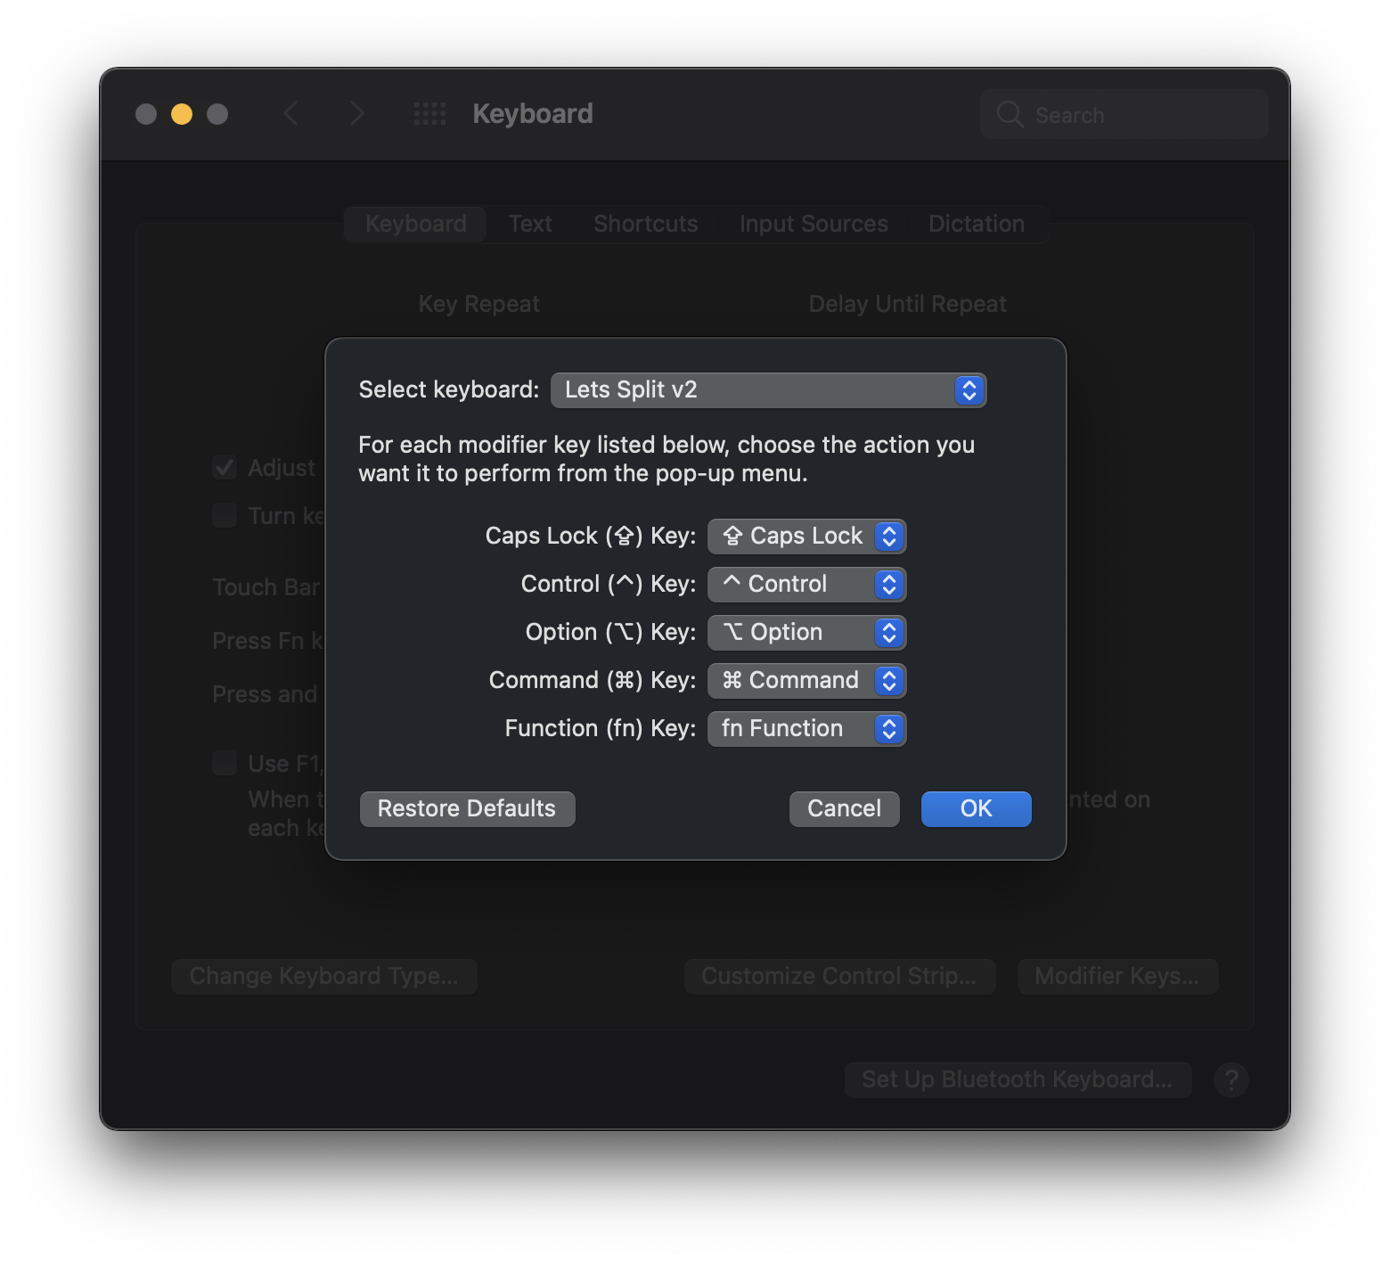The height and width of the screenshot is (1262, 1390).
Task: Open the Control key action dropdown
Action: [806, 585]
